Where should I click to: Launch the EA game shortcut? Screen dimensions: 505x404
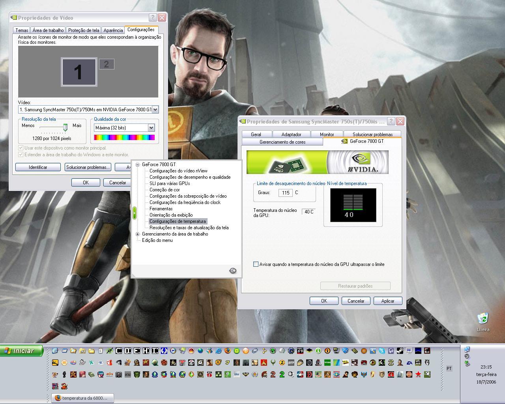click(410, 363)
